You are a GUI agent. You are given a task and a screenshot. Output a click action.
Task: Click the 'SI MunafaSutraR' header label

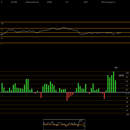(32, 2)
